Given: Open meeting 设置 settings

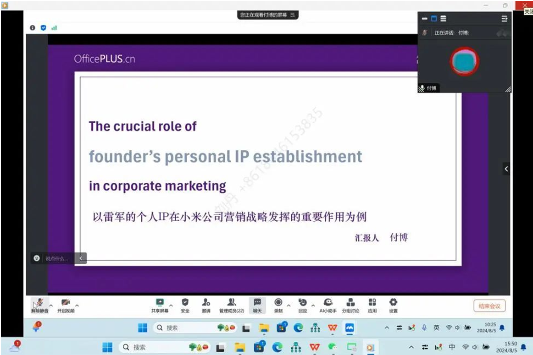Looking at the screenshot, I should 393,304.
